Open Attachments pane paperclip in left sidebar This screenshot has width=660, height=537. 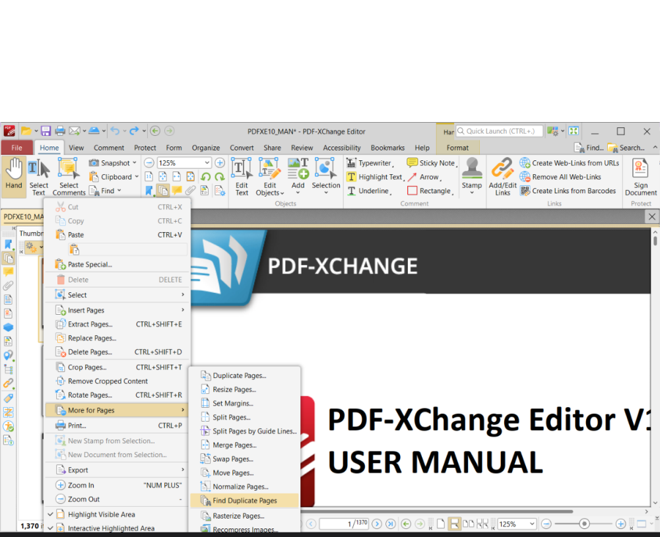click(8, 286)
